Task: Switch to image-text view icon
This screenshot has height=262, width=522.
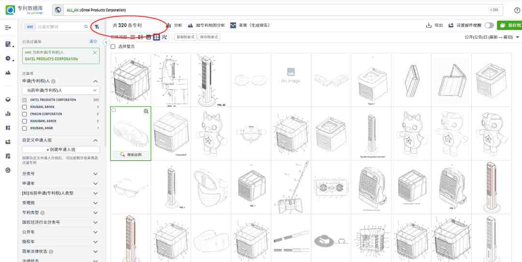Action: click(x=148, y=37)
